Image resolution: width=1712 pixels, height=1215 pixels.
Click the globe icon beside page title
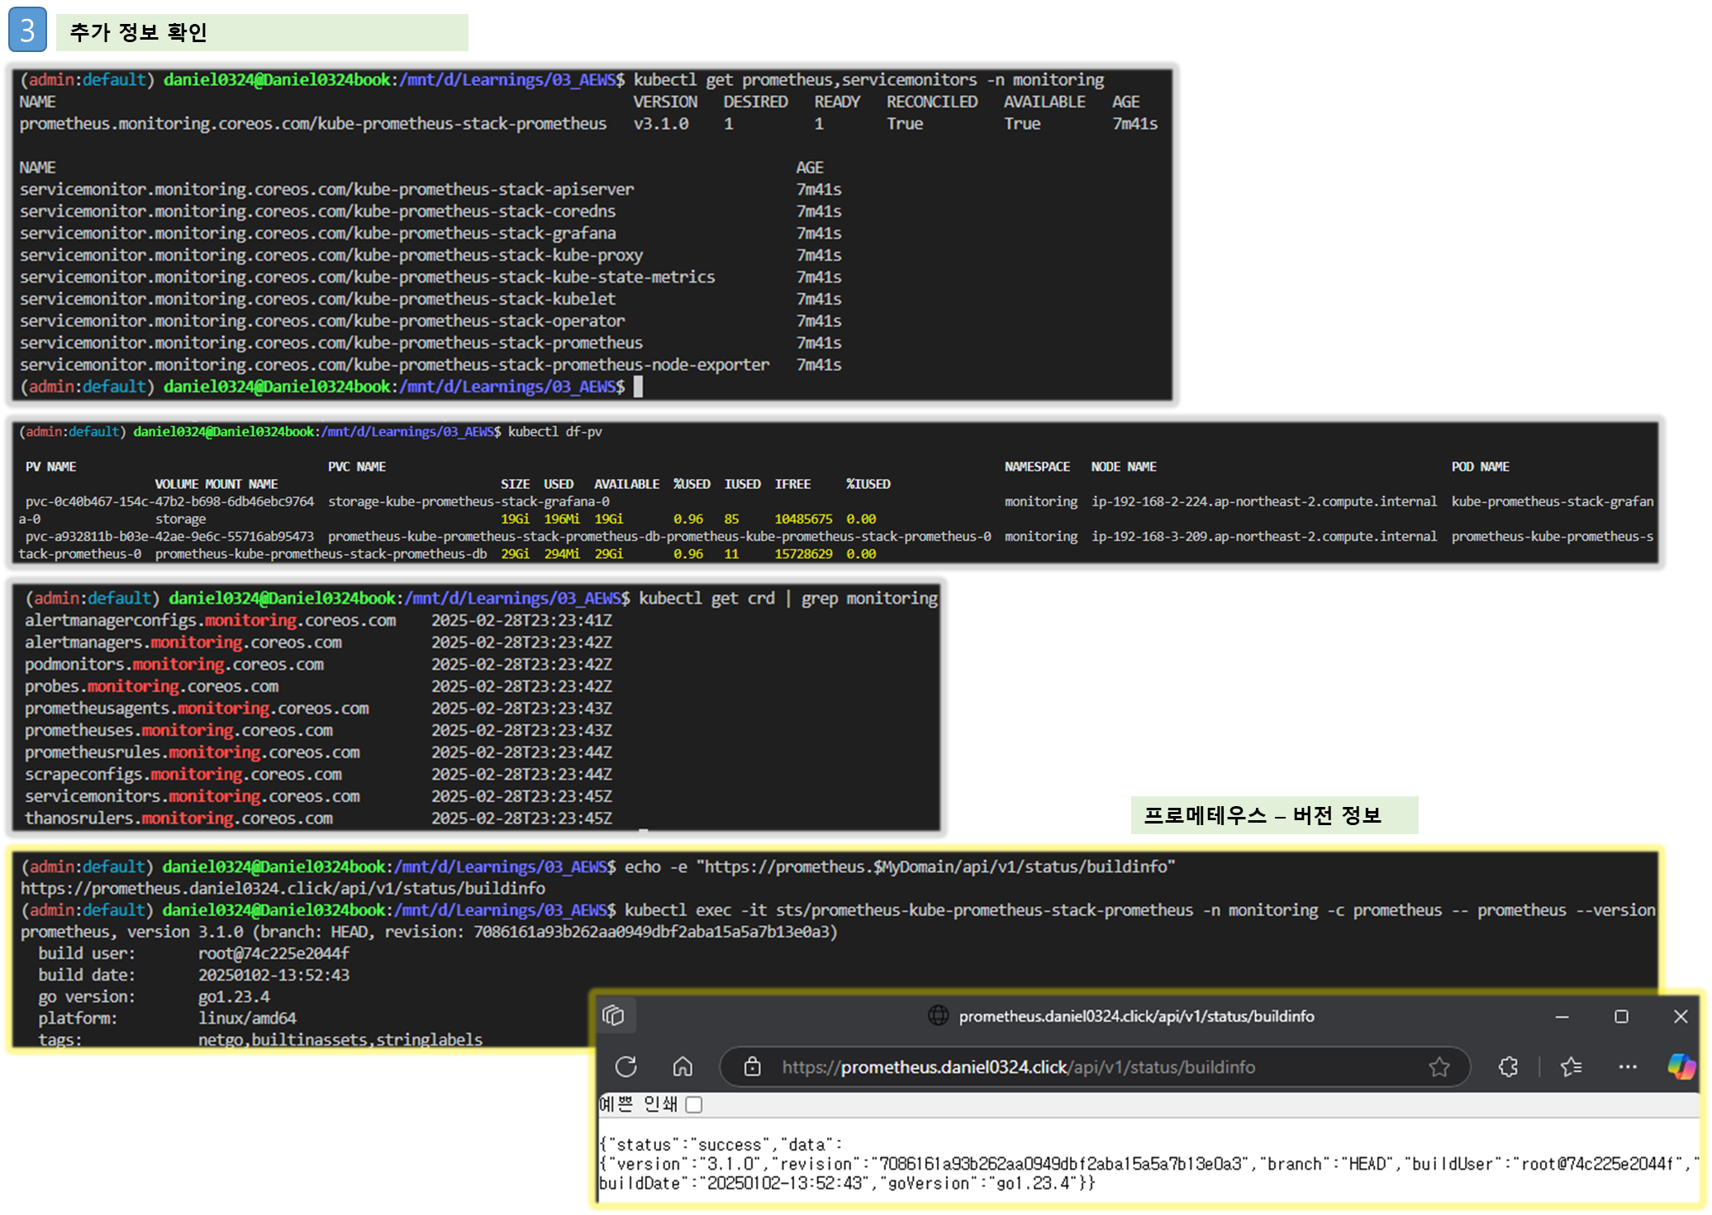(939, 1016)
